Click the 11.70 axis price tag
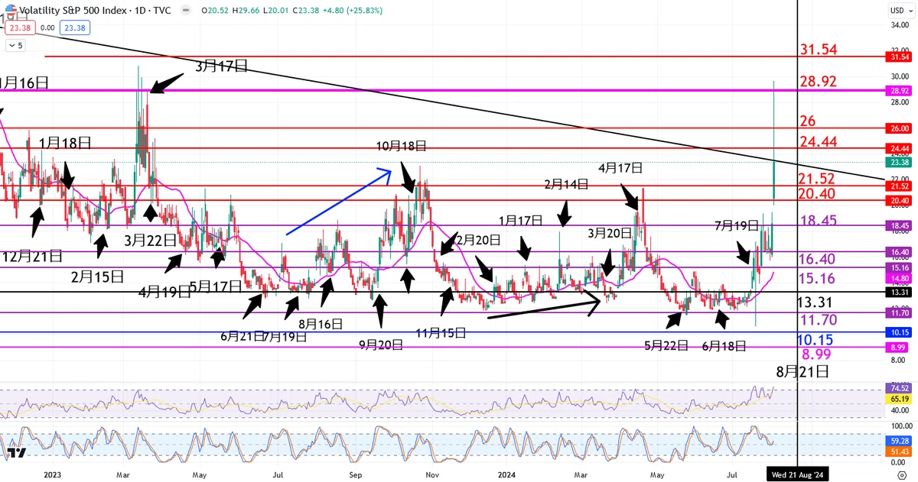918x482 pixels. click(900, 312)
